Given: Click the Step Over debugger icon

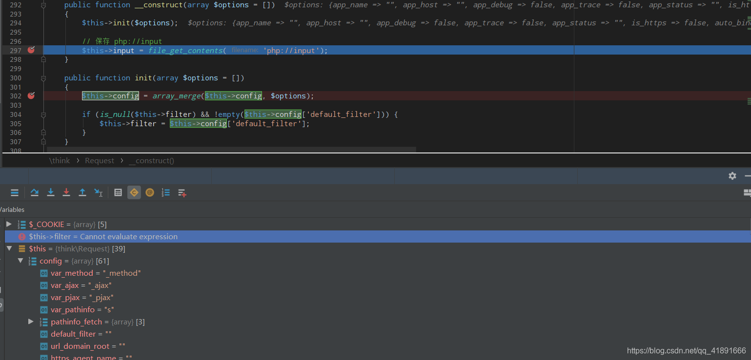Looking at the screenshot, I should [x=34, y=192].
